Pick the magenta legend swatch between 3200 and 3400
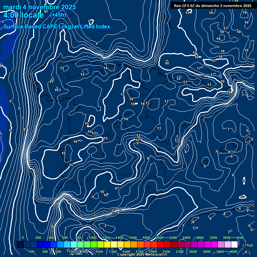The image size is (257, 257). pos(215,244)
